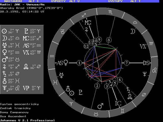Viewport: 163px width, 122px height.
Task: Click the house 1 circle marker
Action: tap(80, 63)
